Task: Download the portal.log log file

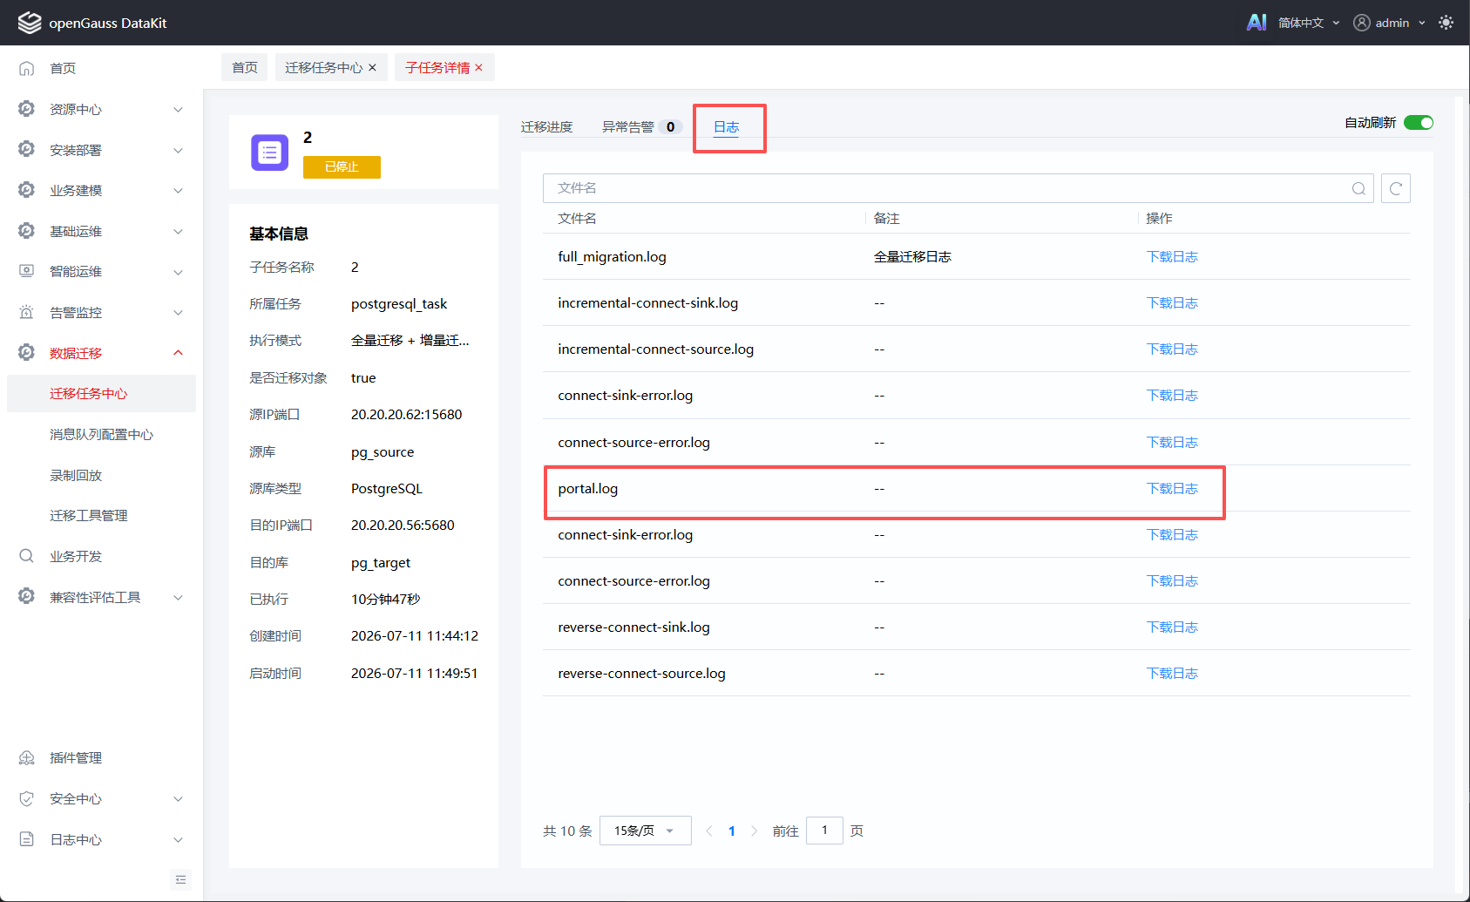Action: coord(1172,489)
